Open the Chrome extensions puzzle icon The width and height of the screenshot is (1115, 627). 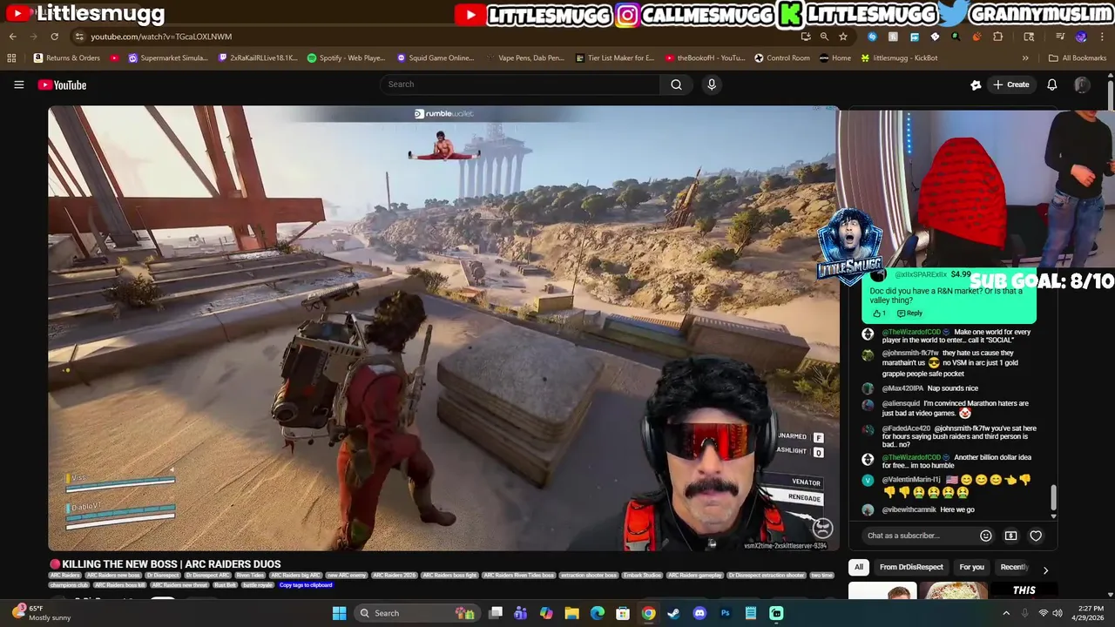998,37
